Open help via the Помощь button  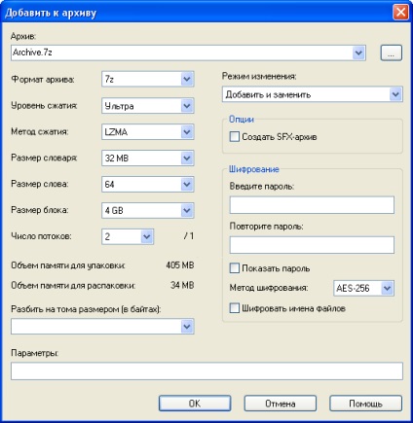click(365, 404)
